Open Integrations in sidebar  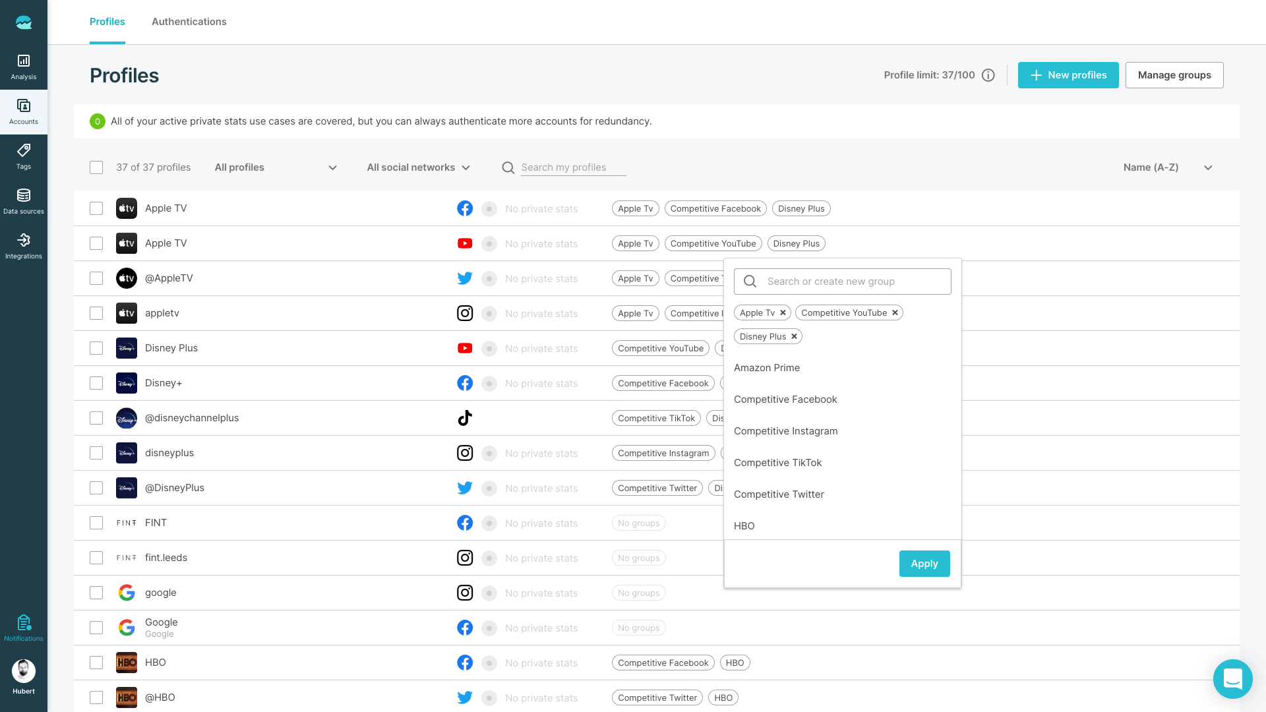point(24,247)
